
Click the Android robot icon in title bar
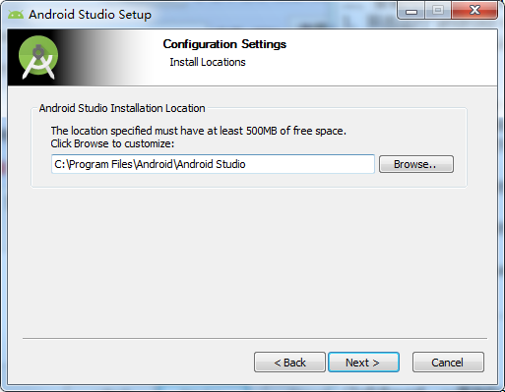[x=16, y=15]
